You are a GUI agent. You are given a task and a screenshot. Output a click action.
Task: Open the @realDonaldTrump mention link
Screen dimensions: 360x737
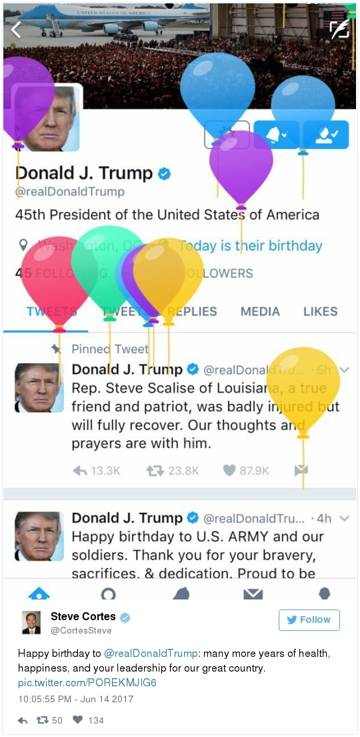[x=150, y=654]
